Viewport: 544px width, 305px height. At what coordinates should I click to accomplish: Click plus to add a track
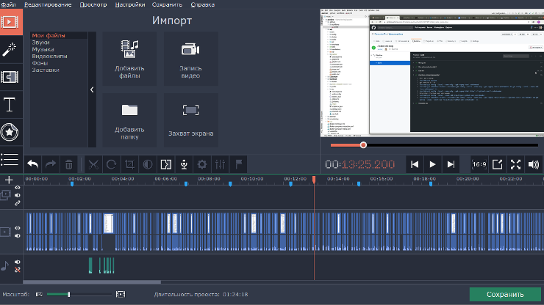click(9, 180)
